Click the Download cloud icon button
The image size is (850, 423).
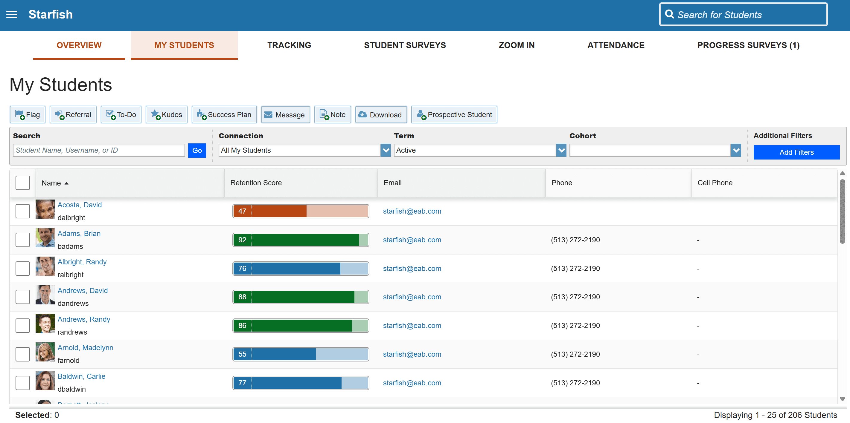point(381,115)
